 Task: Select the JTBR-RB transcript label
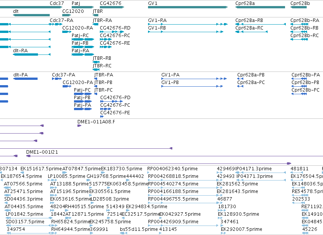click(102, 58)
